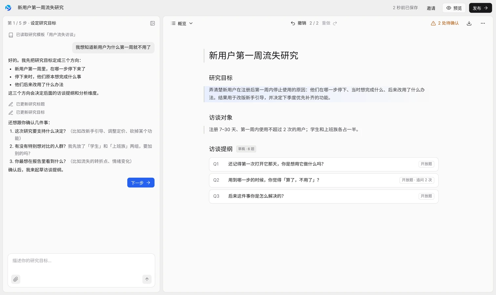Click the 2 秒前已保存 status text
The height and width of the screenshot is (295, 496).
(x=405, y=8)
